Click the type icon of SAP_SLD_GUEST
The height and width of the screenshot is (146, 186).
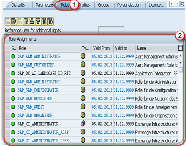(83, 107)
